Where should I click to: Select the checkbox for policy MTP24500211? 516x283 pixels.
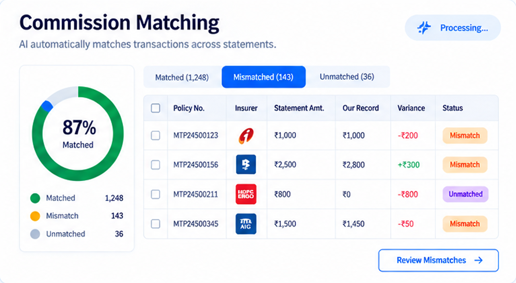pos(155,194)
